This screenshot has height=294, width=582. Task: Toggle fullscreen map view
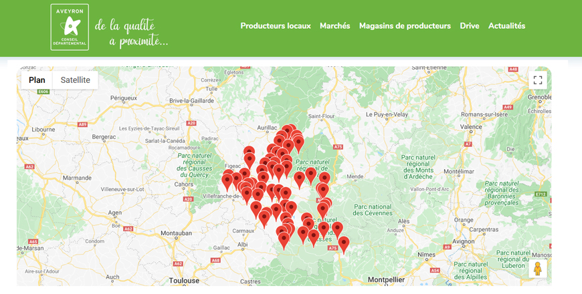(538, 80)
